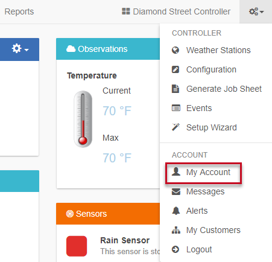Click the Observations panel header
Viewport: 272px width, 262px height.
point(108,49)
